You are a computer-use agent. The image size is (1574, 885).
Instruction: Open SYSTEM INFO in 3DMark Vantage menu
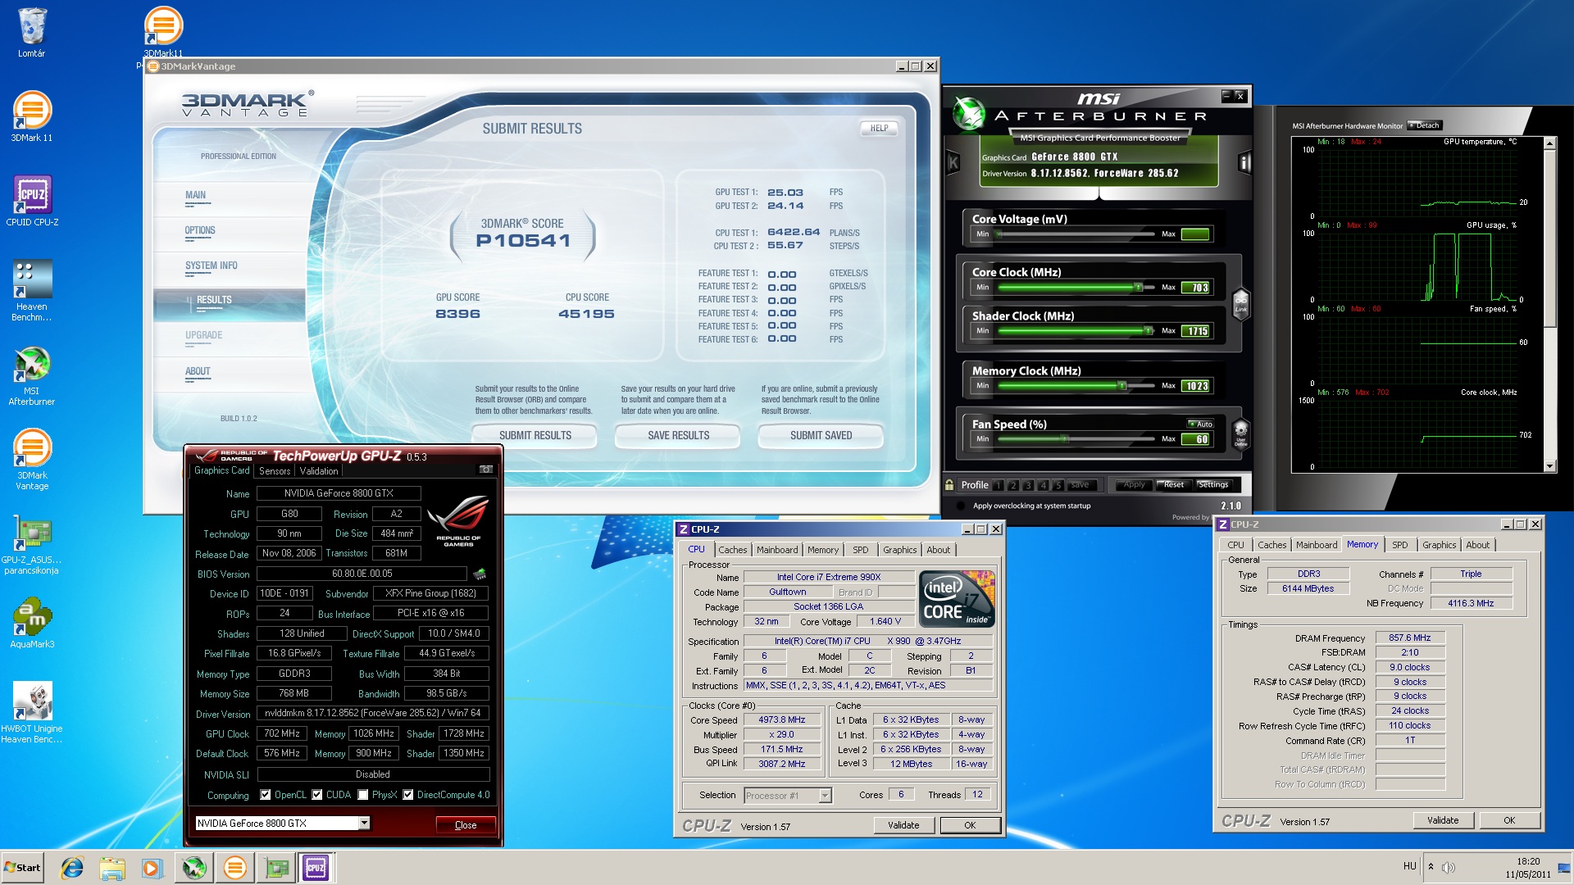(212, 265)
